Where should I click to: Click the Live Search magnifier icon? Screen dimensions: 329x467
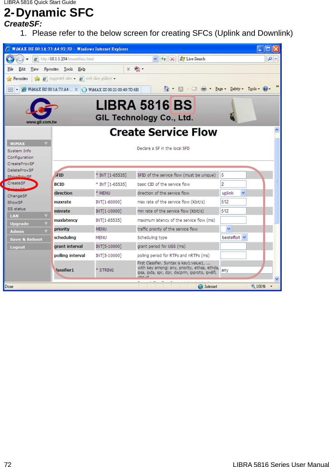pyautogui.click(x=270, y=59)
